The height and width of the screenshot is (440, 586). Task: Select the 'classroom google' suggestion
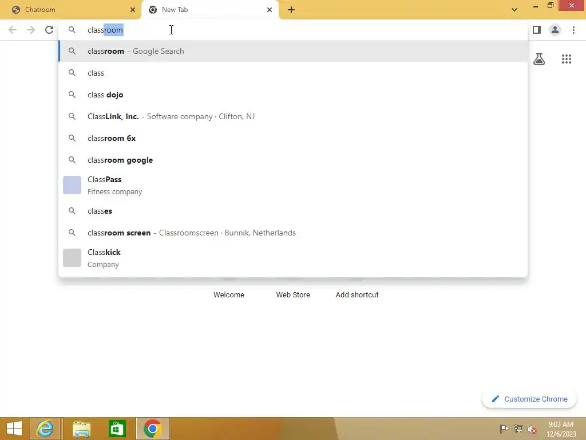293,160
